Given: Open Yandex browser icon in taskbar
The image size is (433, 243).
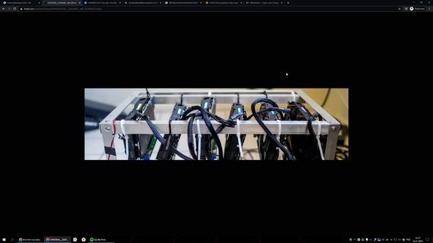Looking at the screenshot, I should click(83, 240).
